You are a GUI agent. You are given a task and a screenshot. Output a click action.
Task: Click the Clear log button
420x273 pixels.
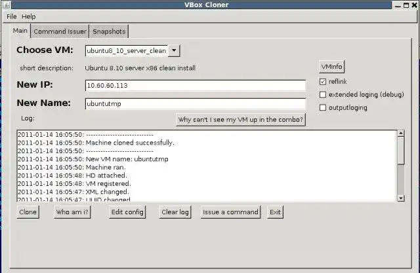point(175,212)
